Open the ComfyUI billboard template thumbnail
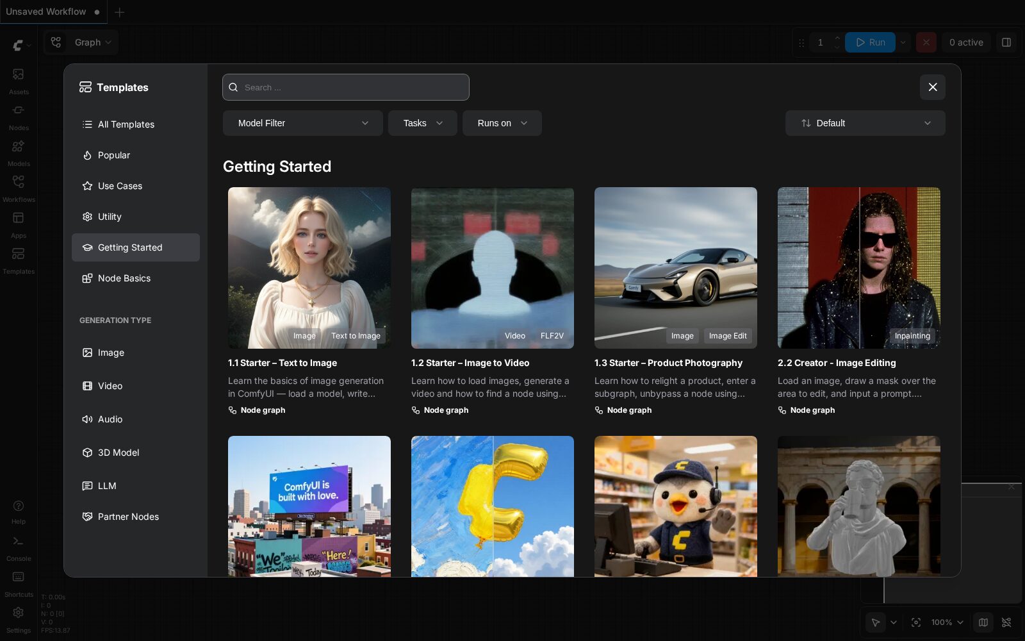 (309, 506)
